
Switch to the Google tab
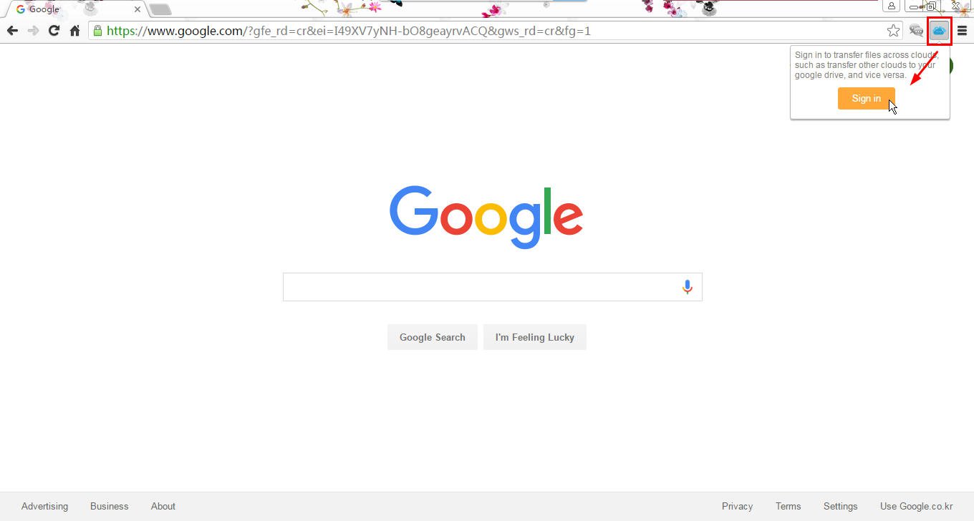tap(75, 9)
